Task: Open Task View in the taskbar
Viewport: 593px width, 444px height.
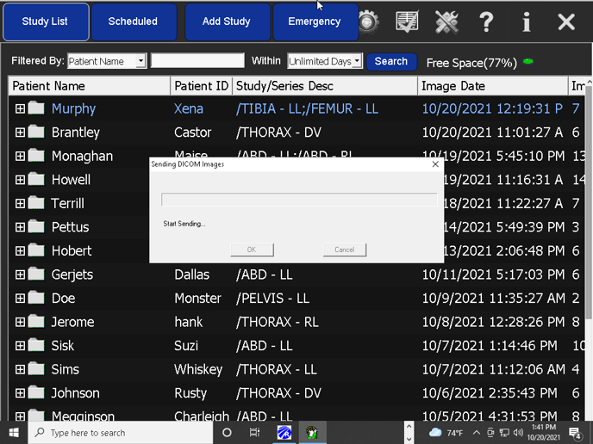Action: (254, 432)
